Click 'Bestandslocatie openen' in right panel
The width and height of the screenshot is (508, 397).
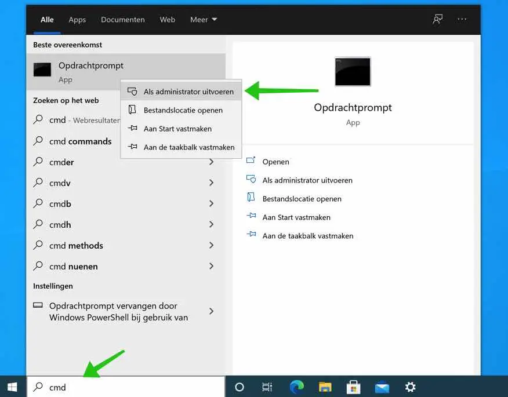click(302, 198)
